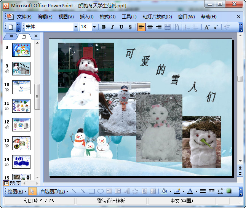Switch to the Slides thumbnail tab
Screen dimensions: 246x208
[x=24, y=37]
